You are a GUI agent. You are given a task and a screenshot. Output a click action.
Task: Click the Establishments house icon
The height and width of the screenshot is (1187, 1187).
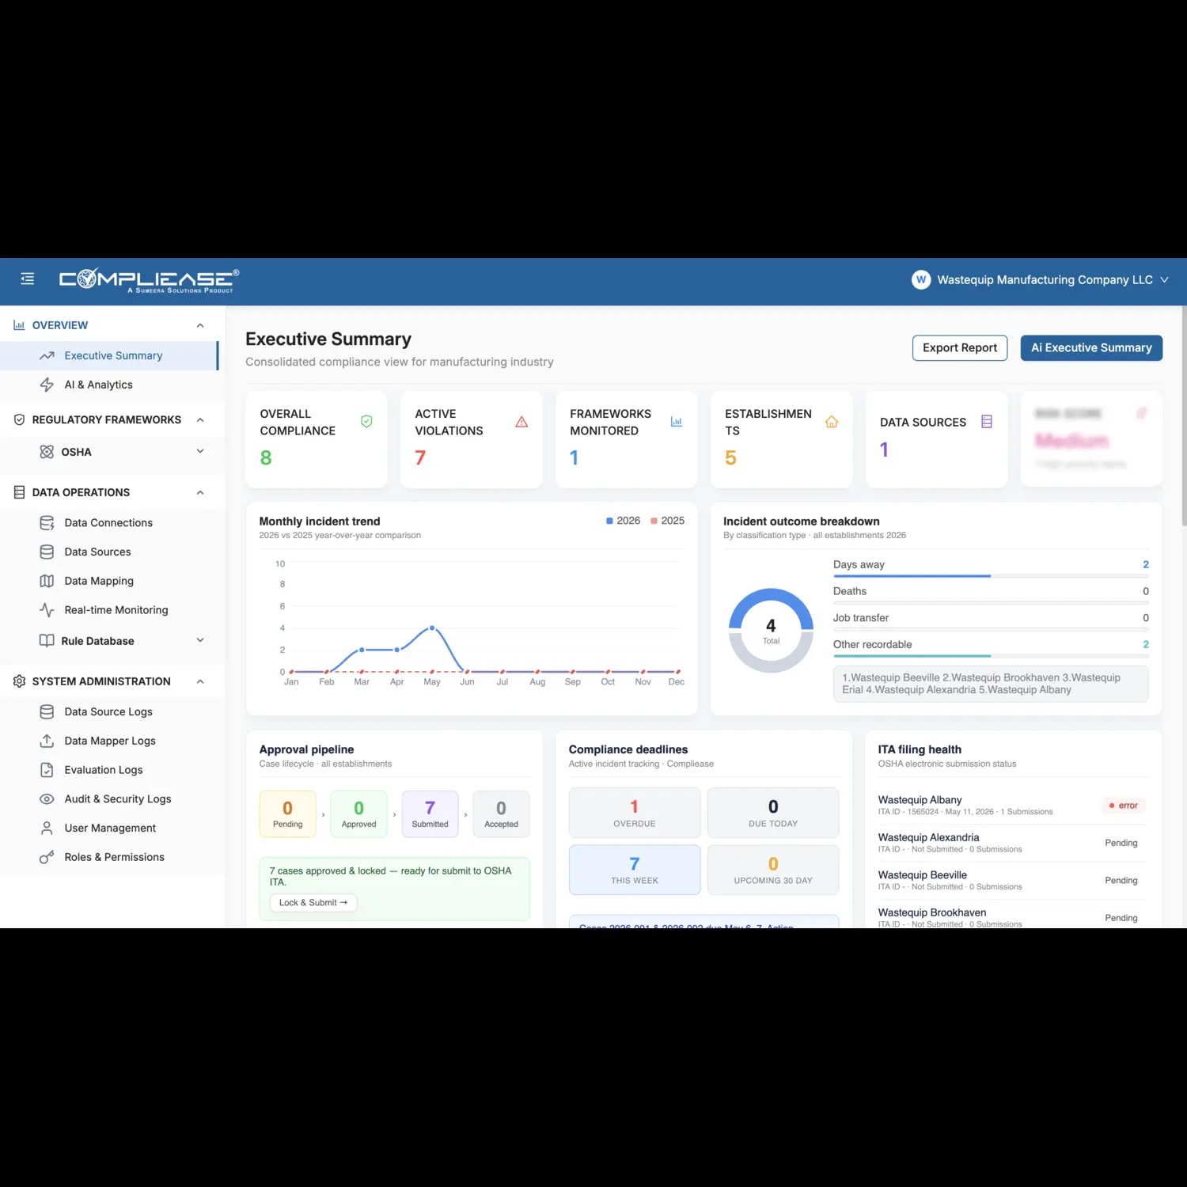tap(832, 422)
